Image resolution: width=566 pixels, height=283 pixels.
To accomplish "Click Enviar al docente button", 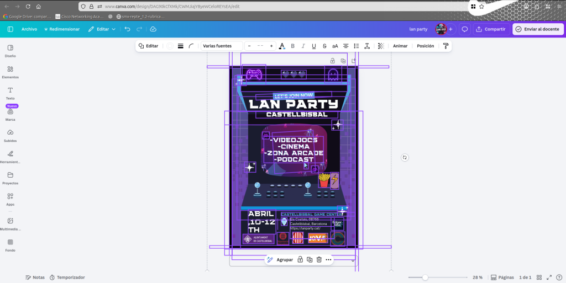I will coord(537,29).
